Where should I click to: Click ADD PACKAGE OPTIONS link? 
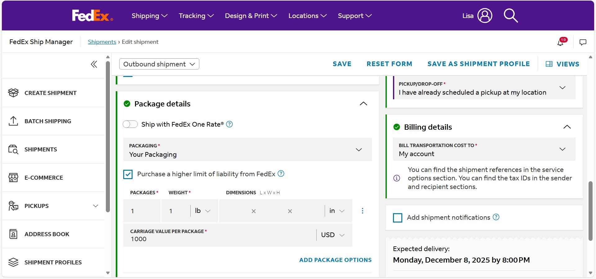[335, 260]
